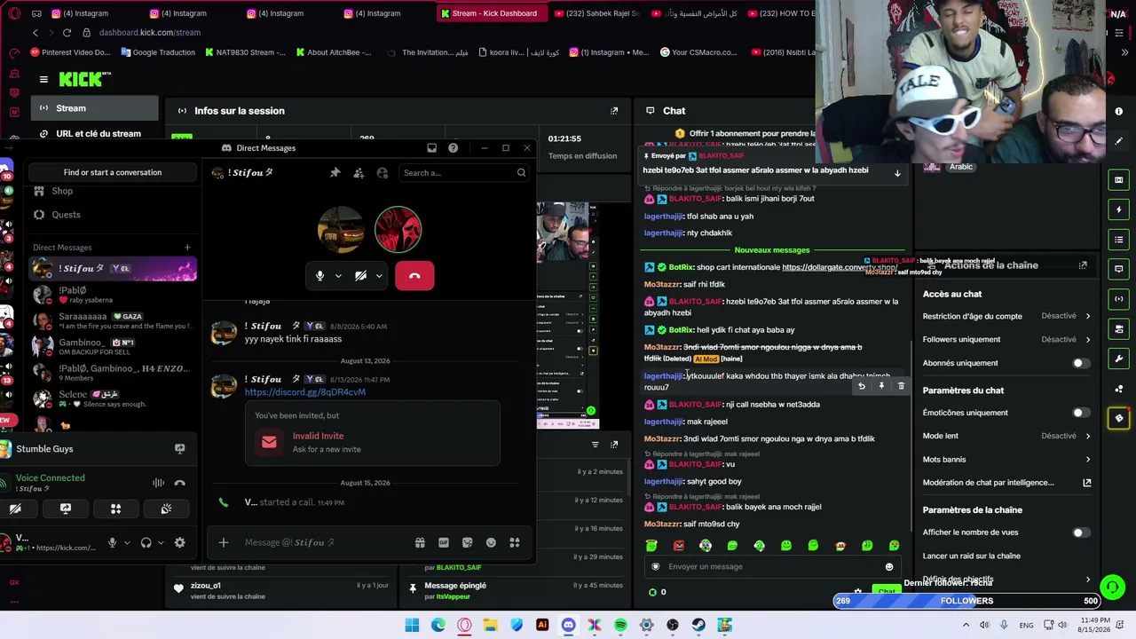Open Stream in the Kick sidebar
Image resolution: width=1136 pixels, height=639 pixels.
tap(95, 108)
